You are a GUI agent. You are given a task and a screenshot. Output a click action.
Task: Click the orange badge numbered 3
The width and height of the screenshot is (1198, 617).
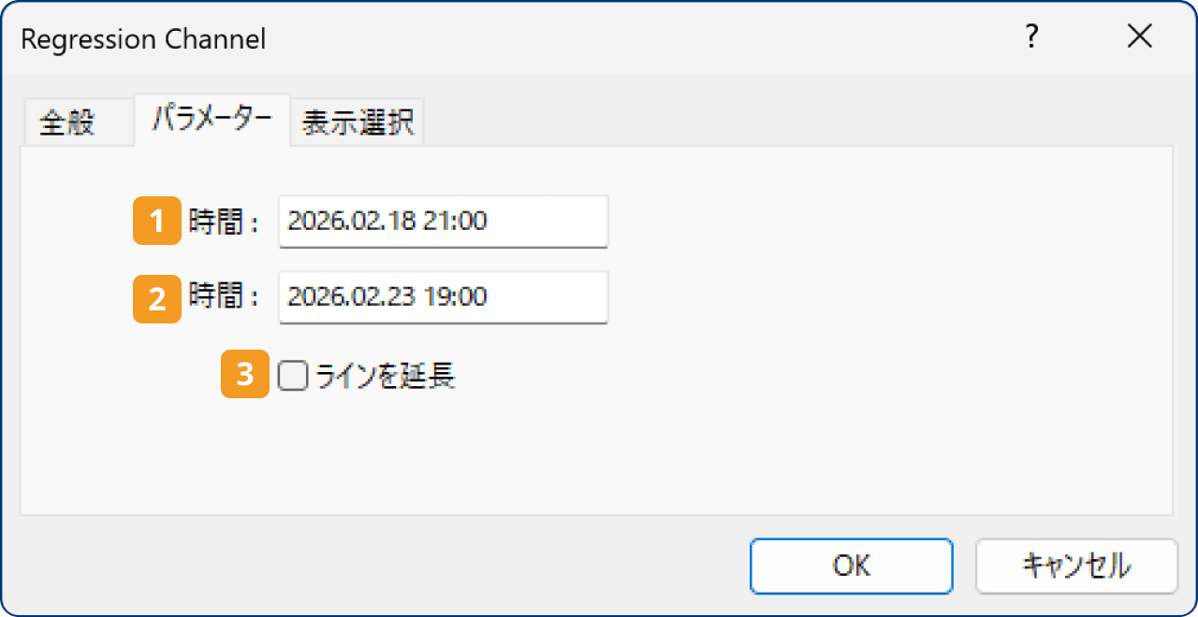coord(243,375)
